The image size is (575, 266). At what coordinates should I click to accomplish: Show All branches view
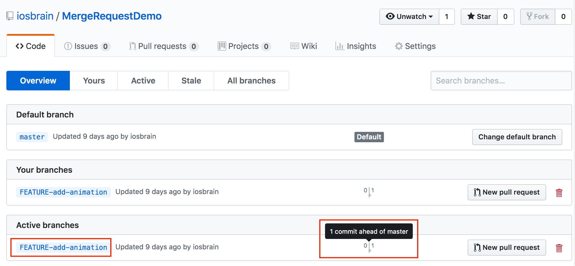(x=251, y=81)
